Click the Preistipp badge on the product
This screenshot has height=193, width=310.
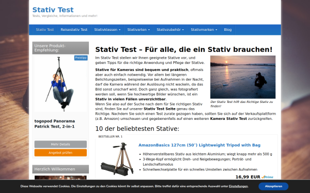pyautogui.click(x=81, y=58)
